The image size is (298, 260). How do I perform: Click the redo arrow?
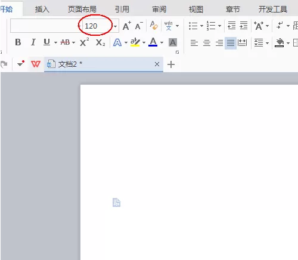coord(4,64)
